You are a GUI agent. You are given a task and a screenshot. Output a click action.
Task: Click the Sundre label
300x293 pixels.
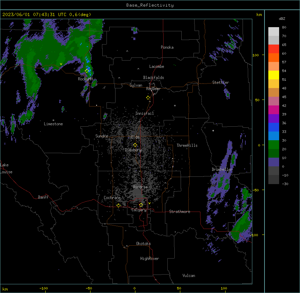tap(102, 136)
